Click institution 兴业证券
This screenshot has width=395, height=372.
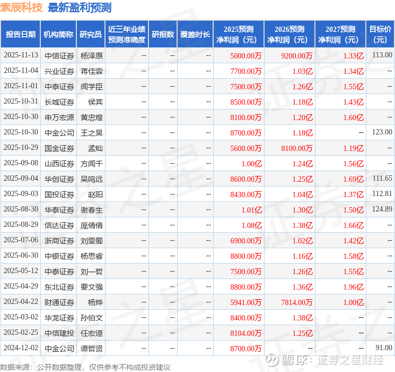59,71
